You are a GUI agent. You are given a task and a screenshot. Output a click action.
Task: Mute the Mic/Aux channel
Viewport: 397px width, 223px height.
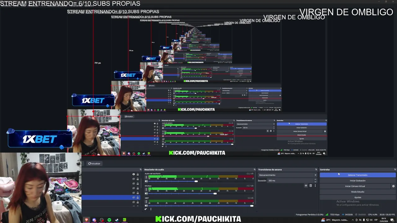tap(146, 194)
